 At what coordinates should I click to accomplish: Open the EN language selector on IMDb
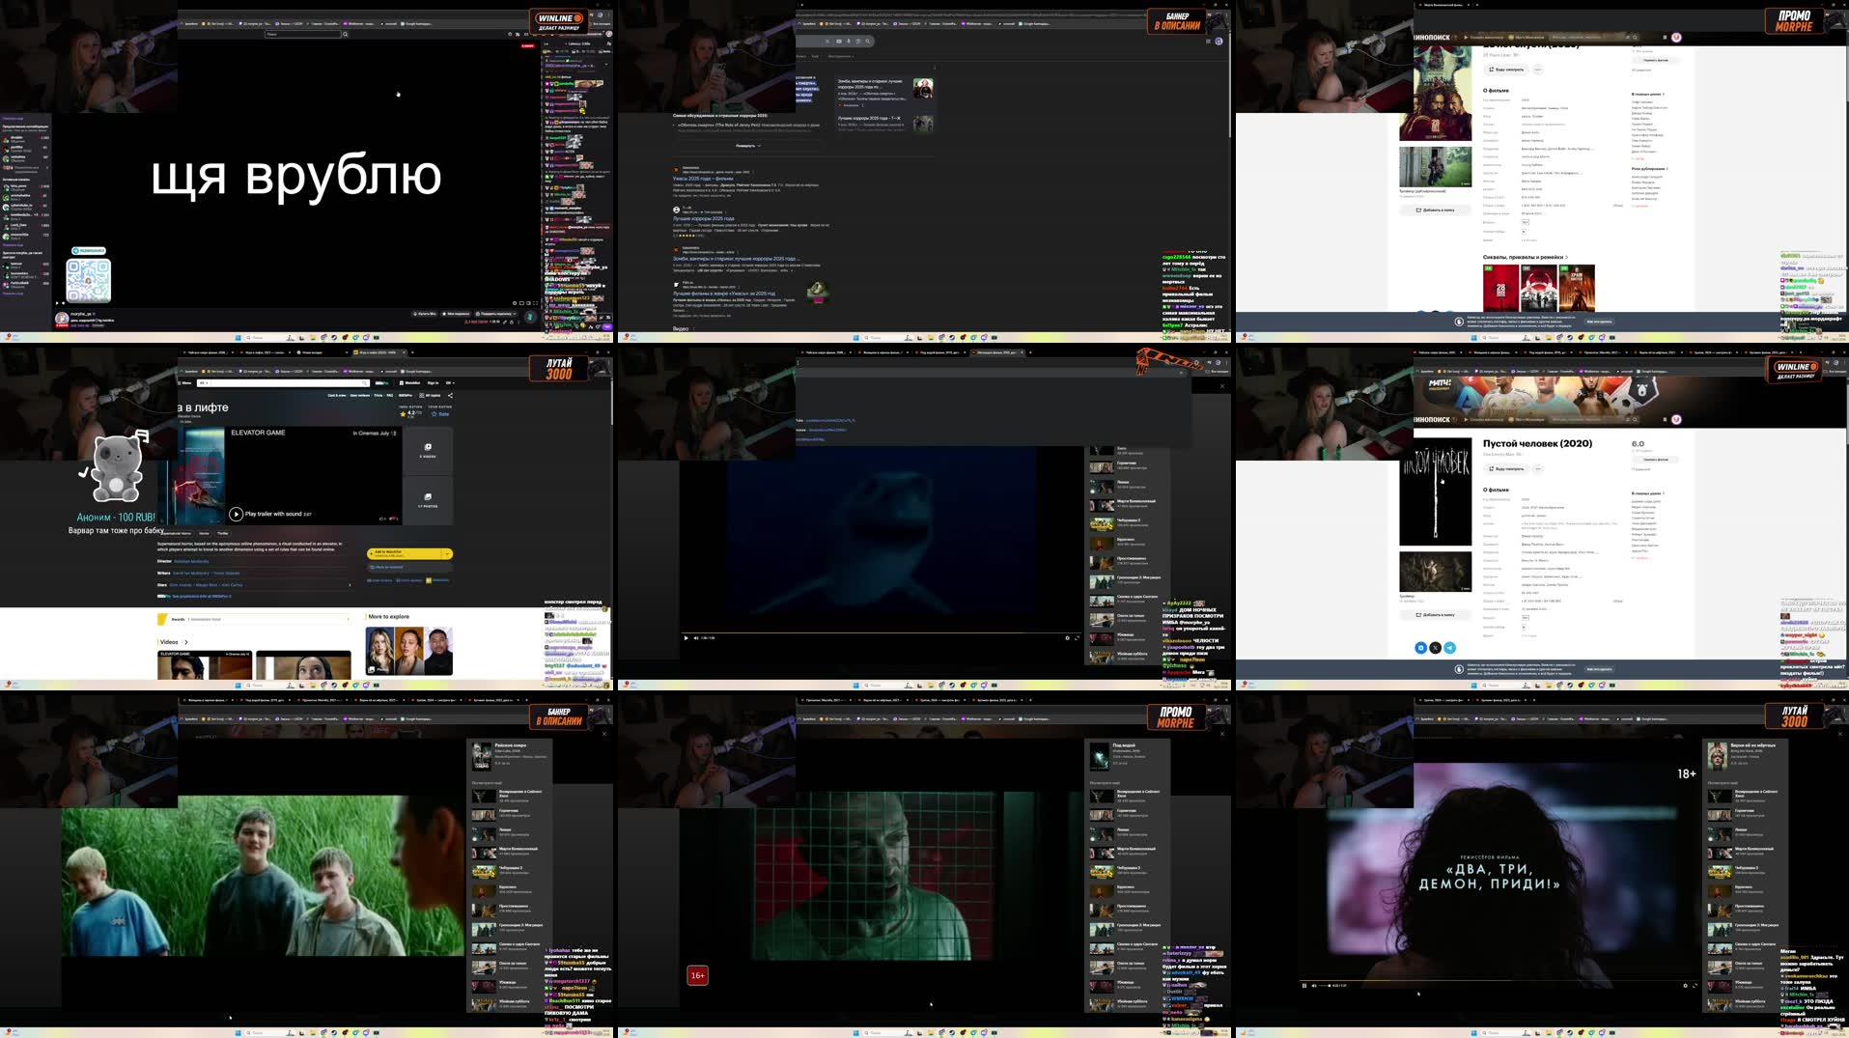point(449,383)
